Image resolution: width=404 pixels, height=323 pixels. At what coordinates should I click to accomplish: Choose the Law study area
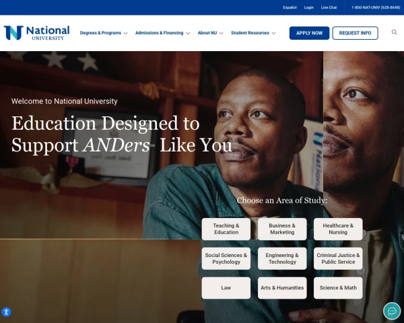coord(226,288)
